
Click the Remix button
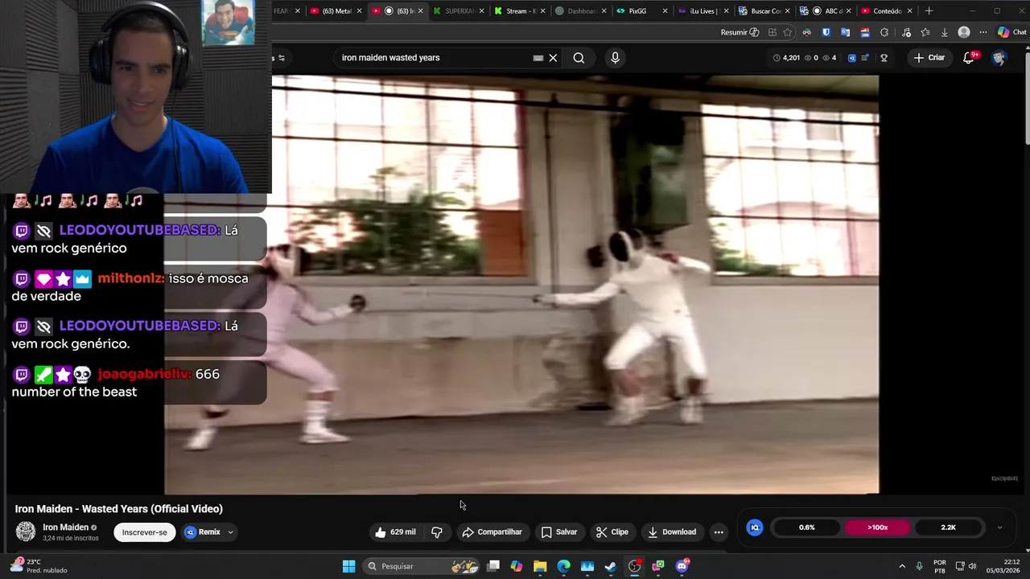point(203,532)
